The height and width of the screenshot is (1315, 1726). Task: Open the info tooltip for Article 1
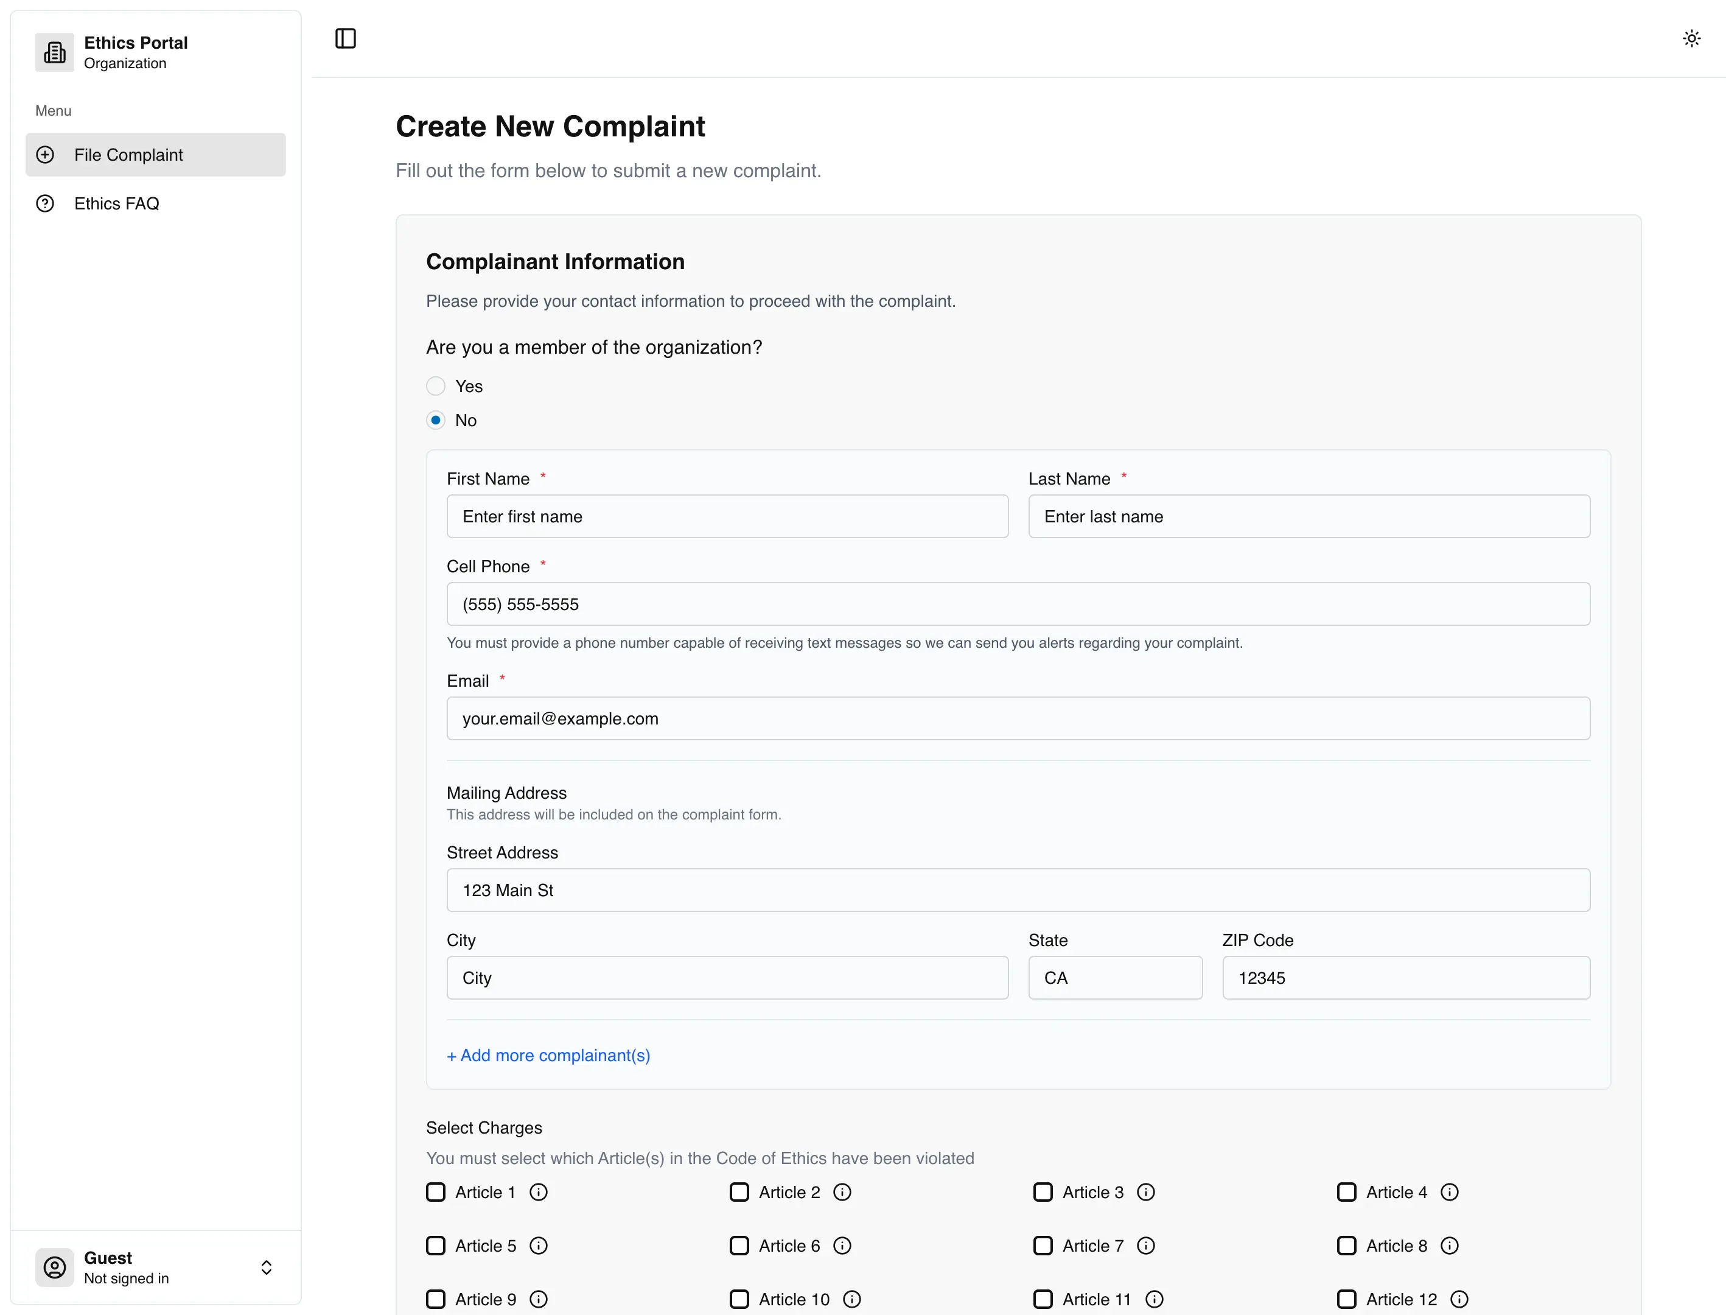point(538,1192)
